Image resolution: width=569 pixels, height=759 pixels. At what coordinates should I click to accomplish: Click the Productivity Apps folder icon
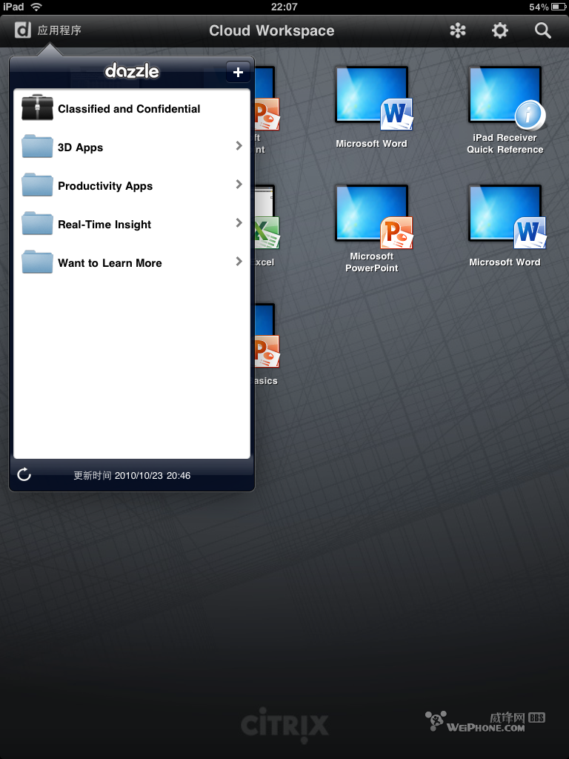tap(37, 185)
